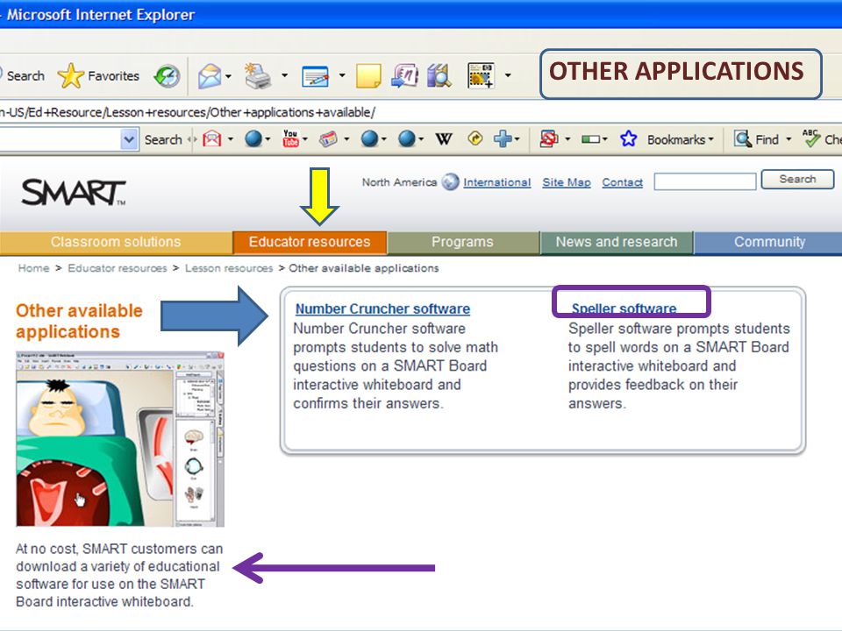Send to OneNote icon

tap(404, 75)
